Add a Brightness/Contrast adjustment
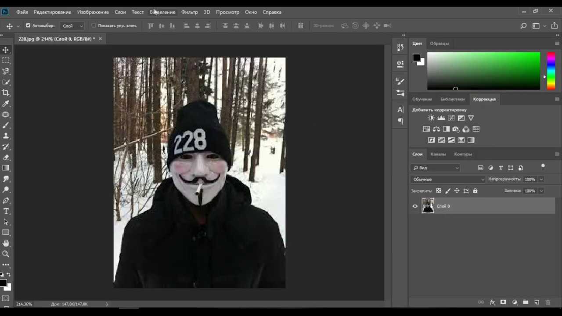This screenshot has height=316, width=562. tap(431, 118)
